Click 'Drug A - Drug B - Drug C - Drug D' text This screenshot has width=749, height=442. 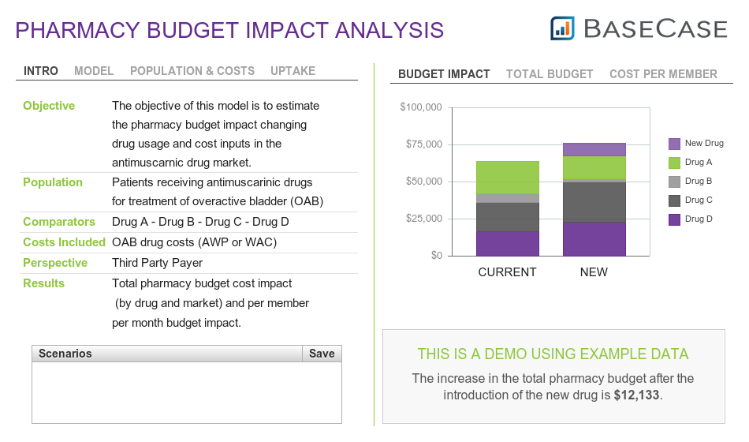[200, 222]
